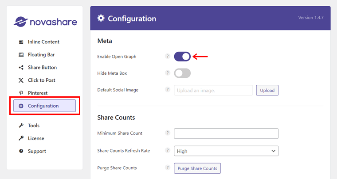Click the gear icon in Configuration header
The height and width of the screenshot is (179, 337).
point(101,18)
